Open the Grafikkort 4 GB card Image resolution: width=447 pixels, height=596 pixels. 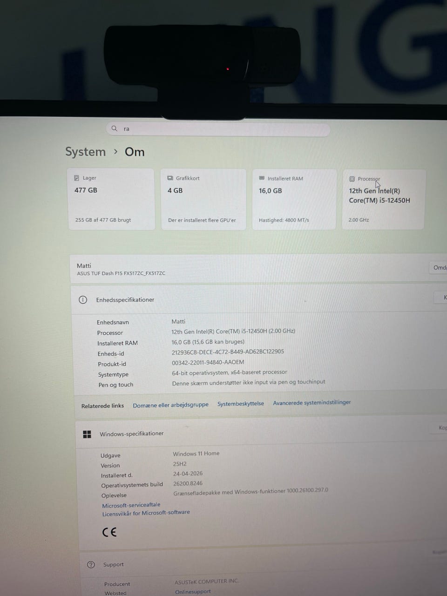pos(203,199)
